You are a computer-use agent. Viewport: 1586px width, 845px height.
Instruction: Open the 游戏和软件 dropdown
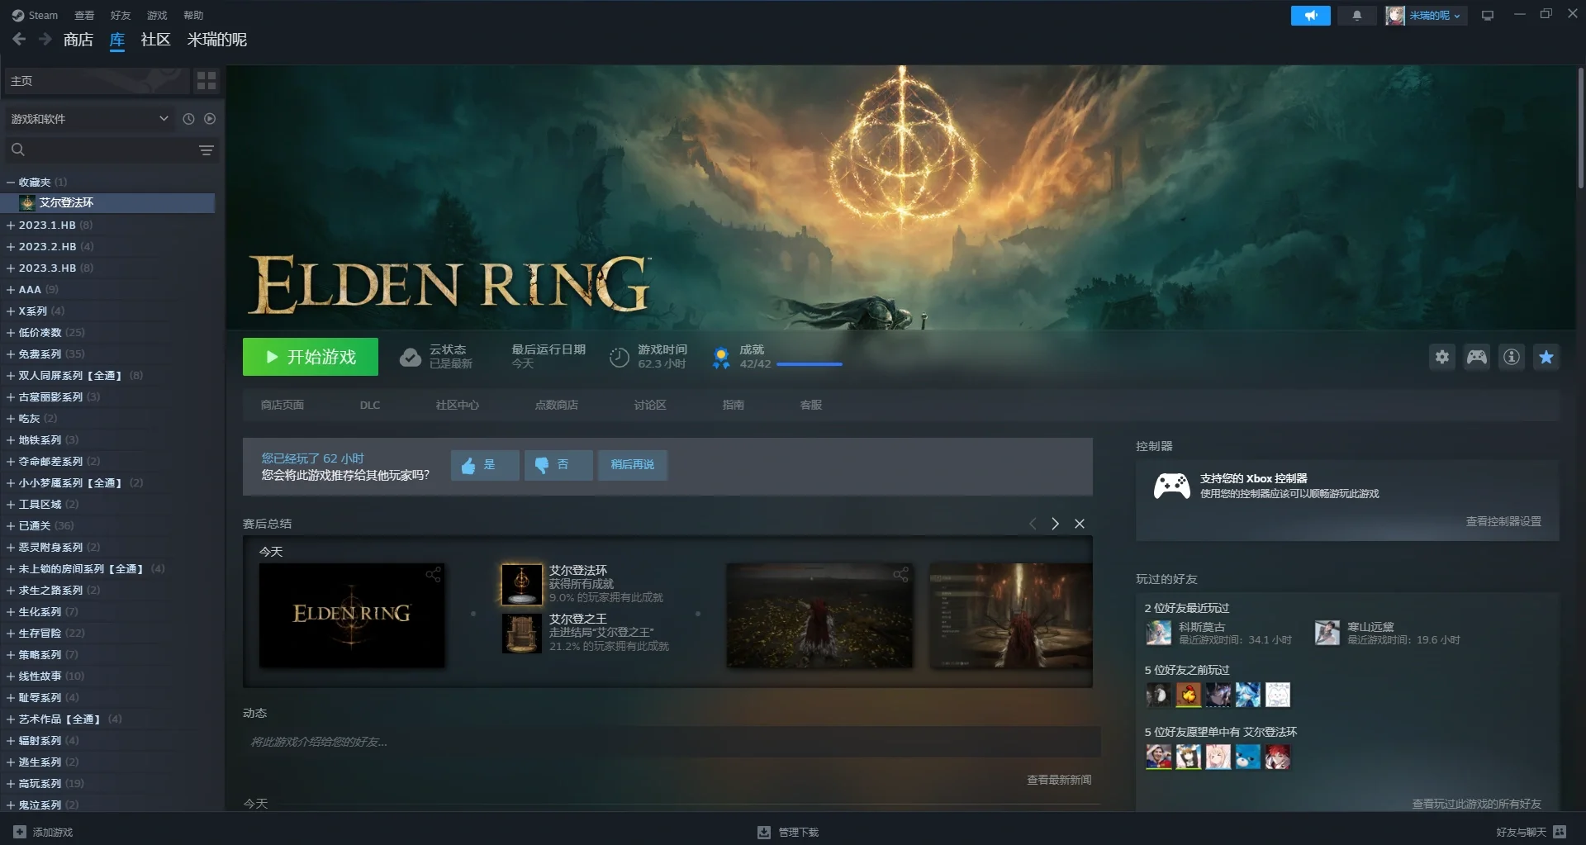(x=89, y=119)
